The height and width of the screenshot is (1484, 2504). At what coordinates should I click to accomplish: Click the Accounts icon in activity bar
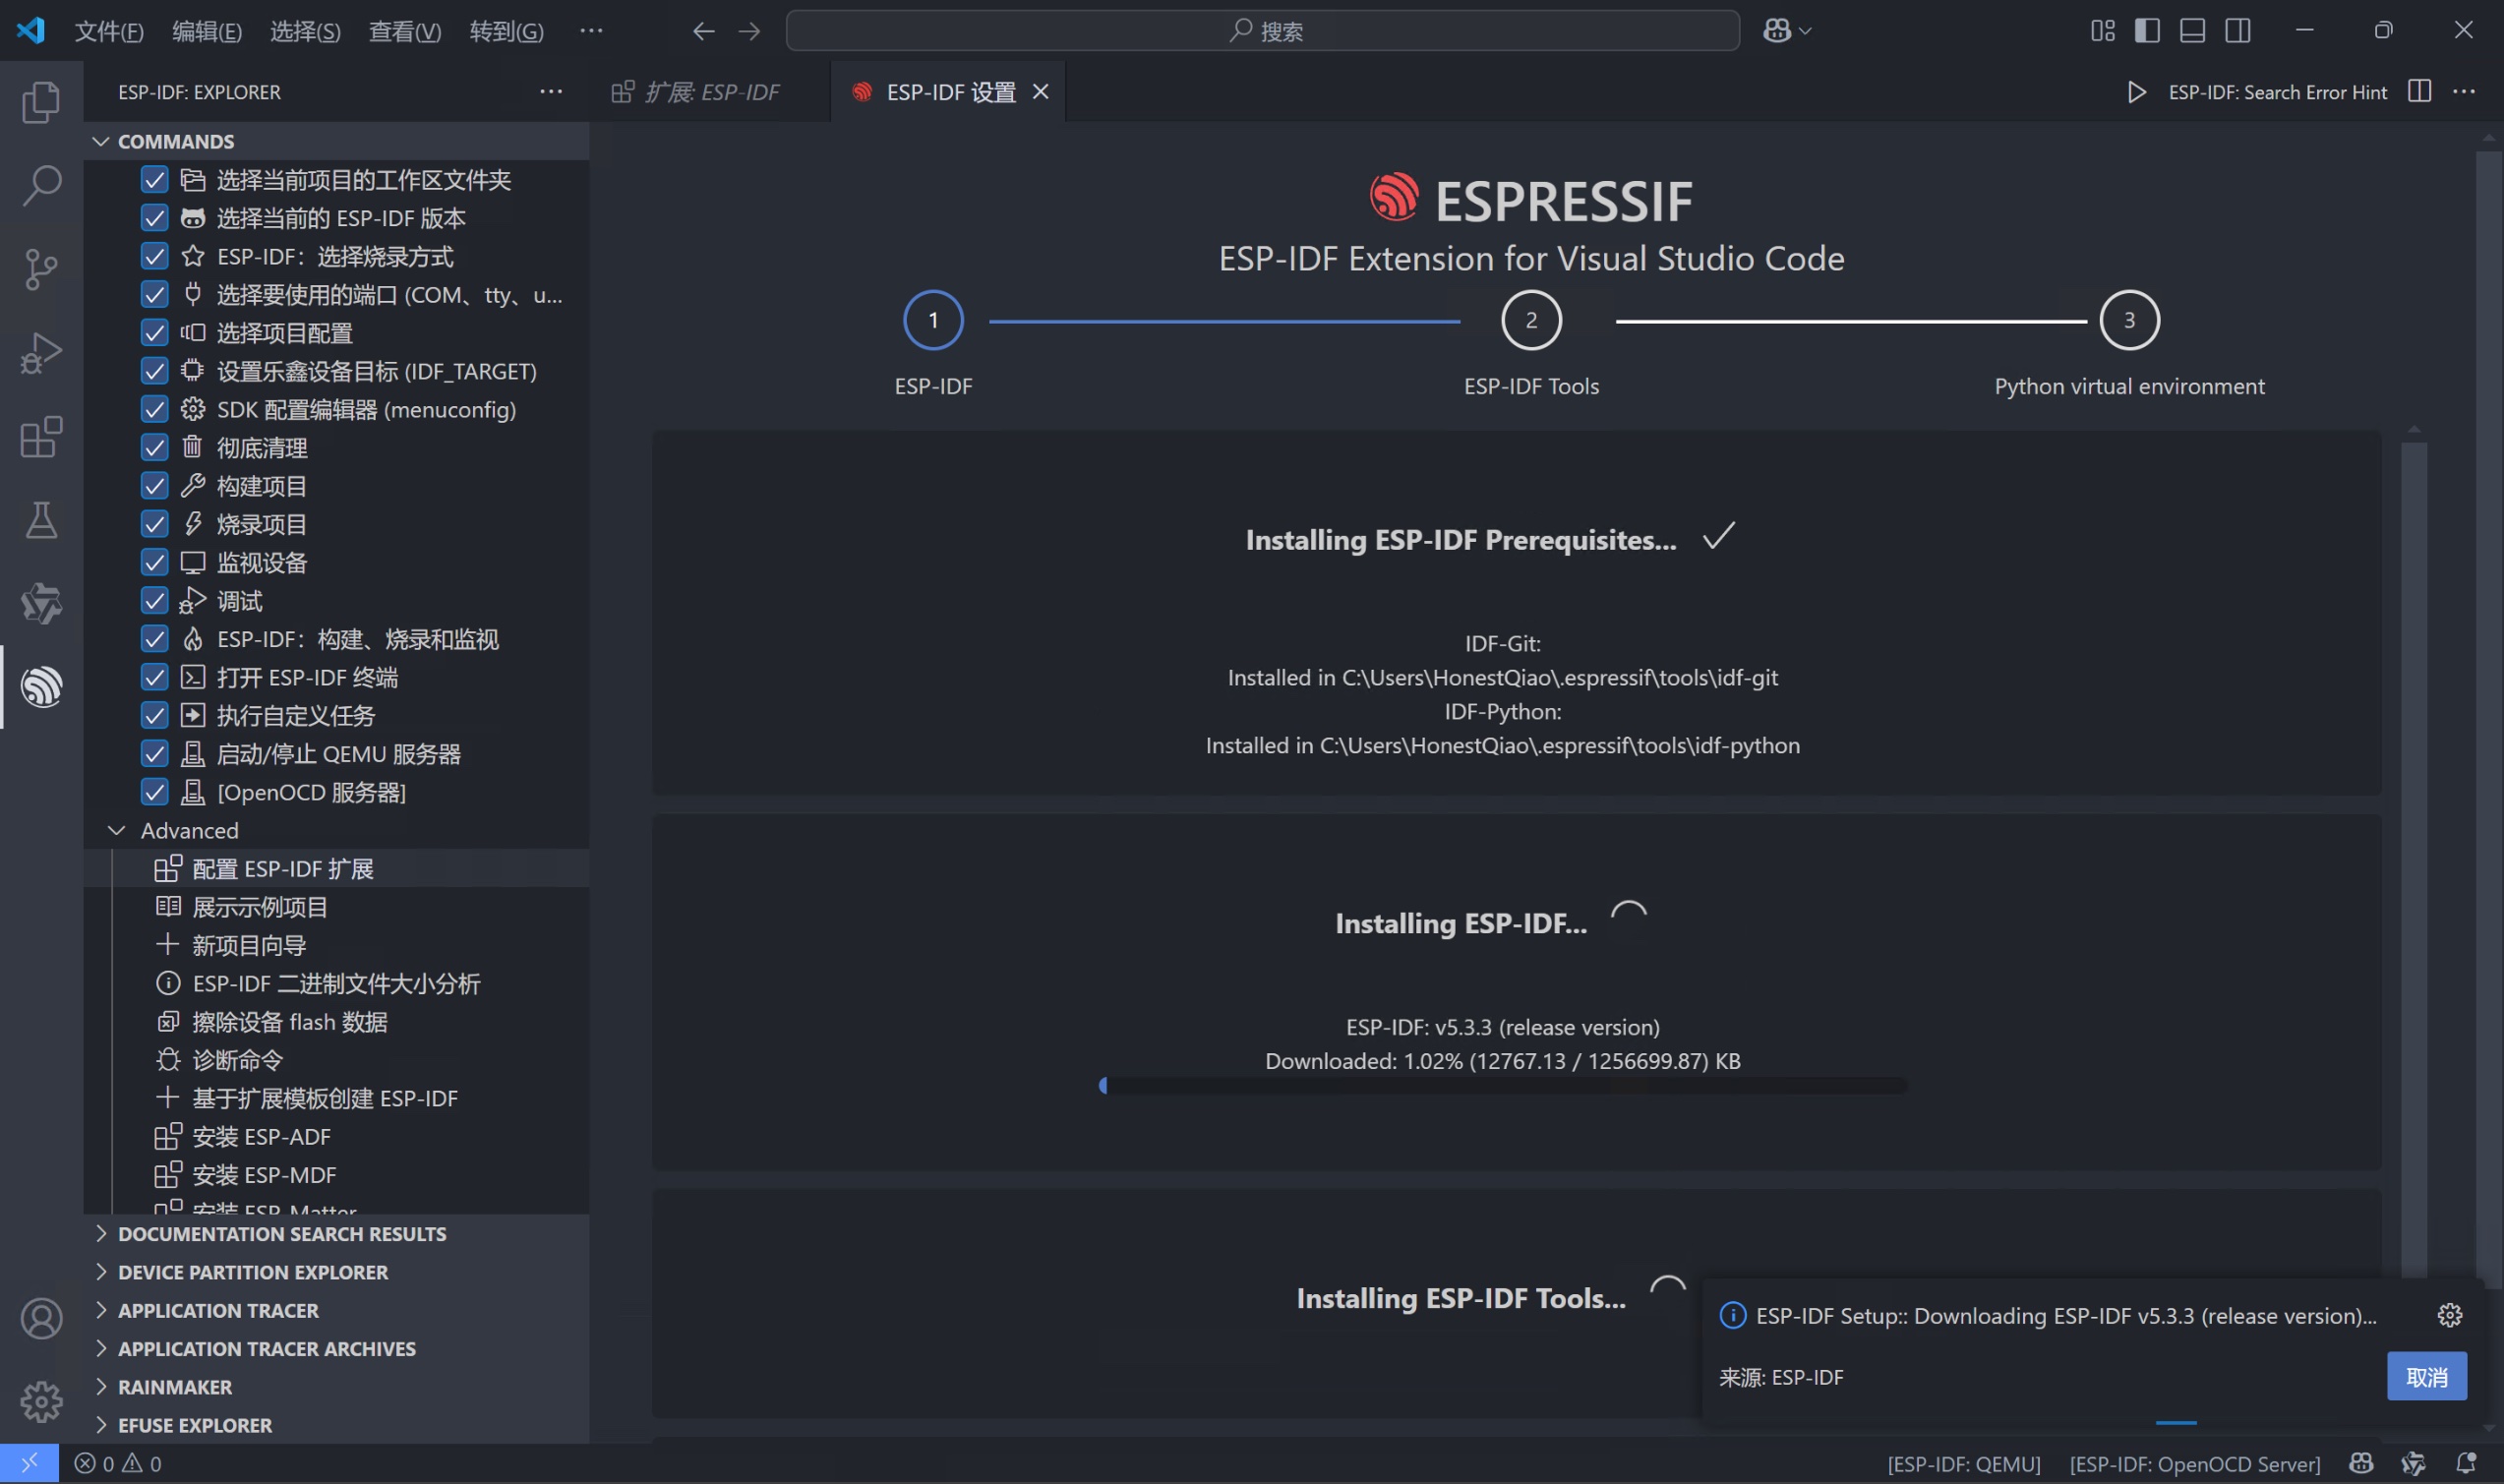pos(41,1318)
